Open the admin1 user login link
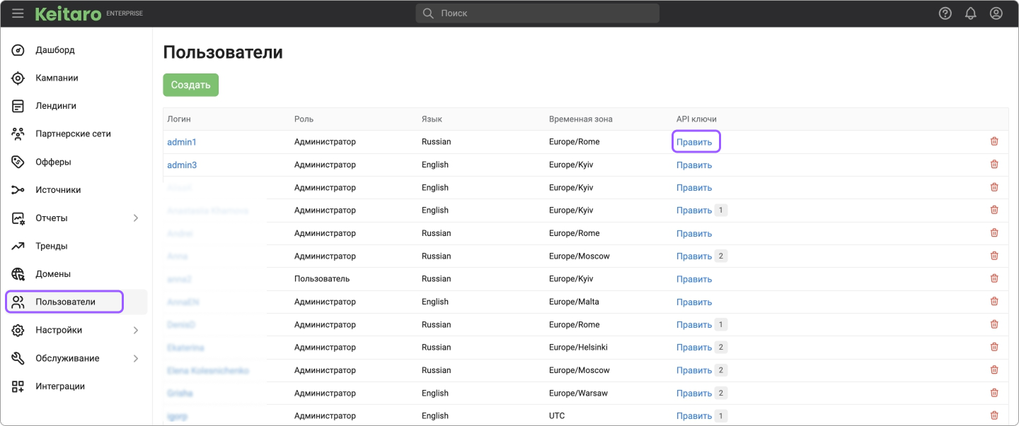Screen dimensions: 1019x426 (x=182, y=142)
